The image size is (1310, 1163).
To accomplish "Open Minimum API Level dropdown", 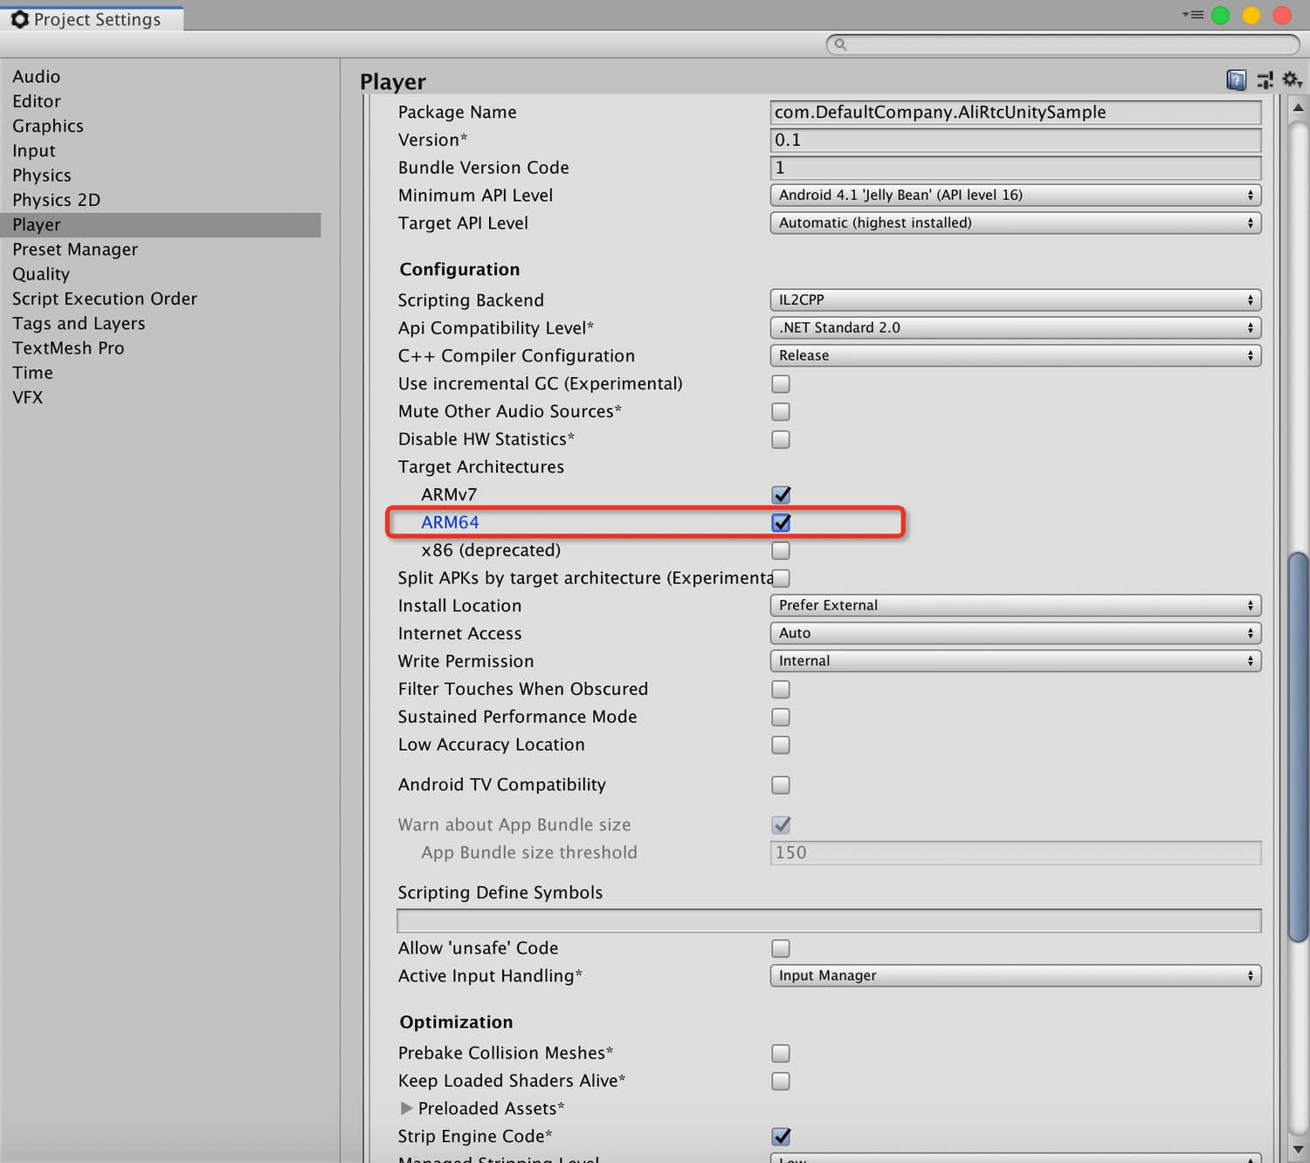I will (x=1016, y=195).
